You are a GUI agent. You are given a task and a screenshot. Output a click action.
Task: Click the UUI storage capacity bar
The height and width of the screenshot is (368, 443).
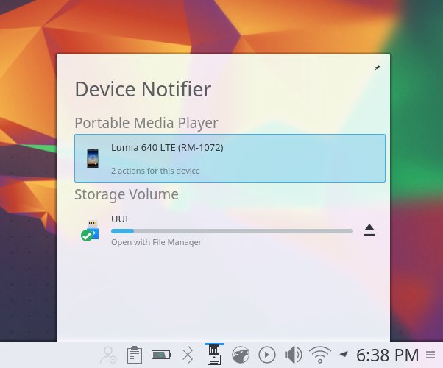coord(232,231)
